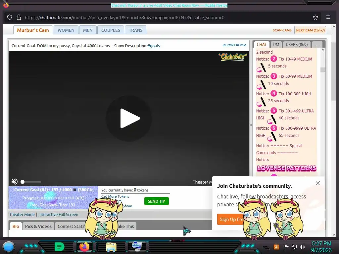The image size is (339, 254).
Task: Click the level 5 pink circle icon in chat
Action: click(x=274, y=110)
